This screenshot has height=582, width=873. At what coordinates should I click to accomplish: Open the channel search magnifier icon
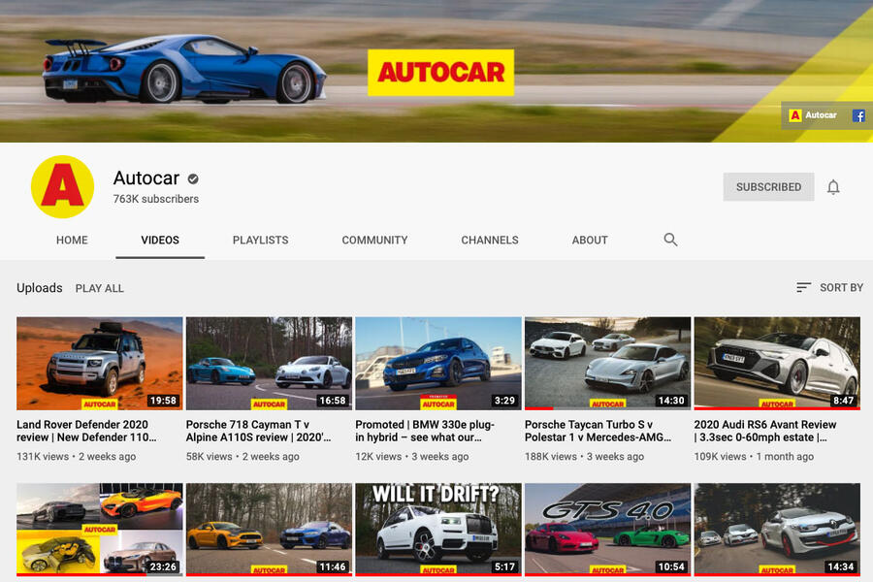pos(669,240)
